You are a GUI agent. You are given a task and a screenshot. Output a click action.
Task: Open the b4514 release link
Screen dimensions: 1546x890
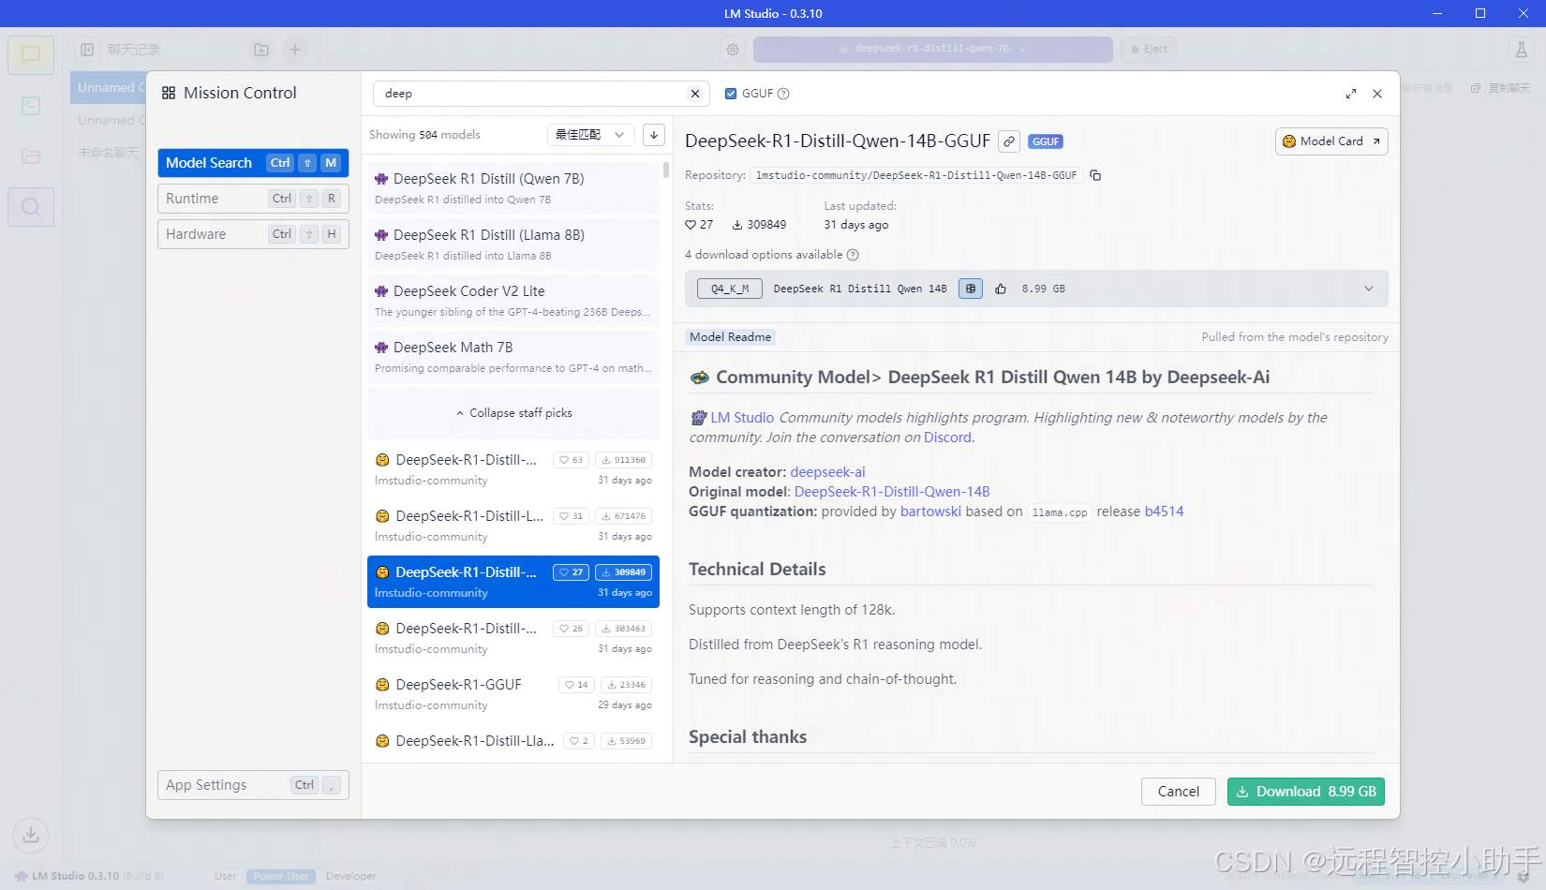(x=1164, y=512)
